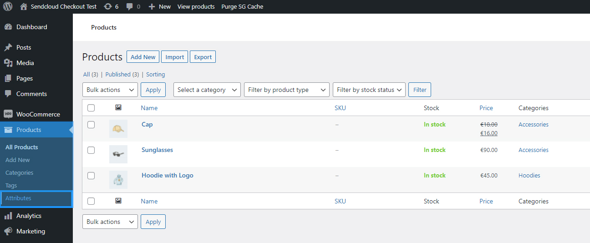Sort by Name column header at top
This screenshot has width=590, height=243.
[x=149, y=108]
